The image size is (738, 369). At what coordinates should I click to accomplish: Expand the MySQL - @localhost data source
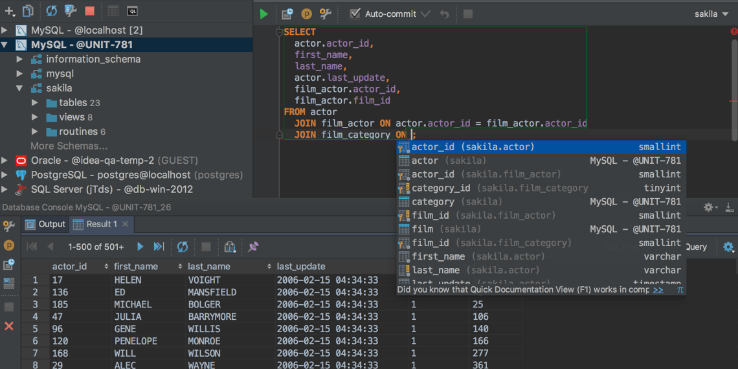[5, 30]
